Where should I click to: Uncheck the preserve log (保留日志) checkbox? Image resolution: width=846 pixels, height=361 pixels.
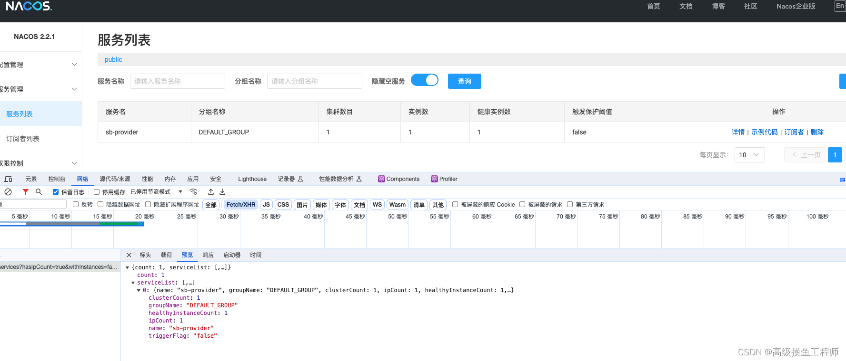56,192
